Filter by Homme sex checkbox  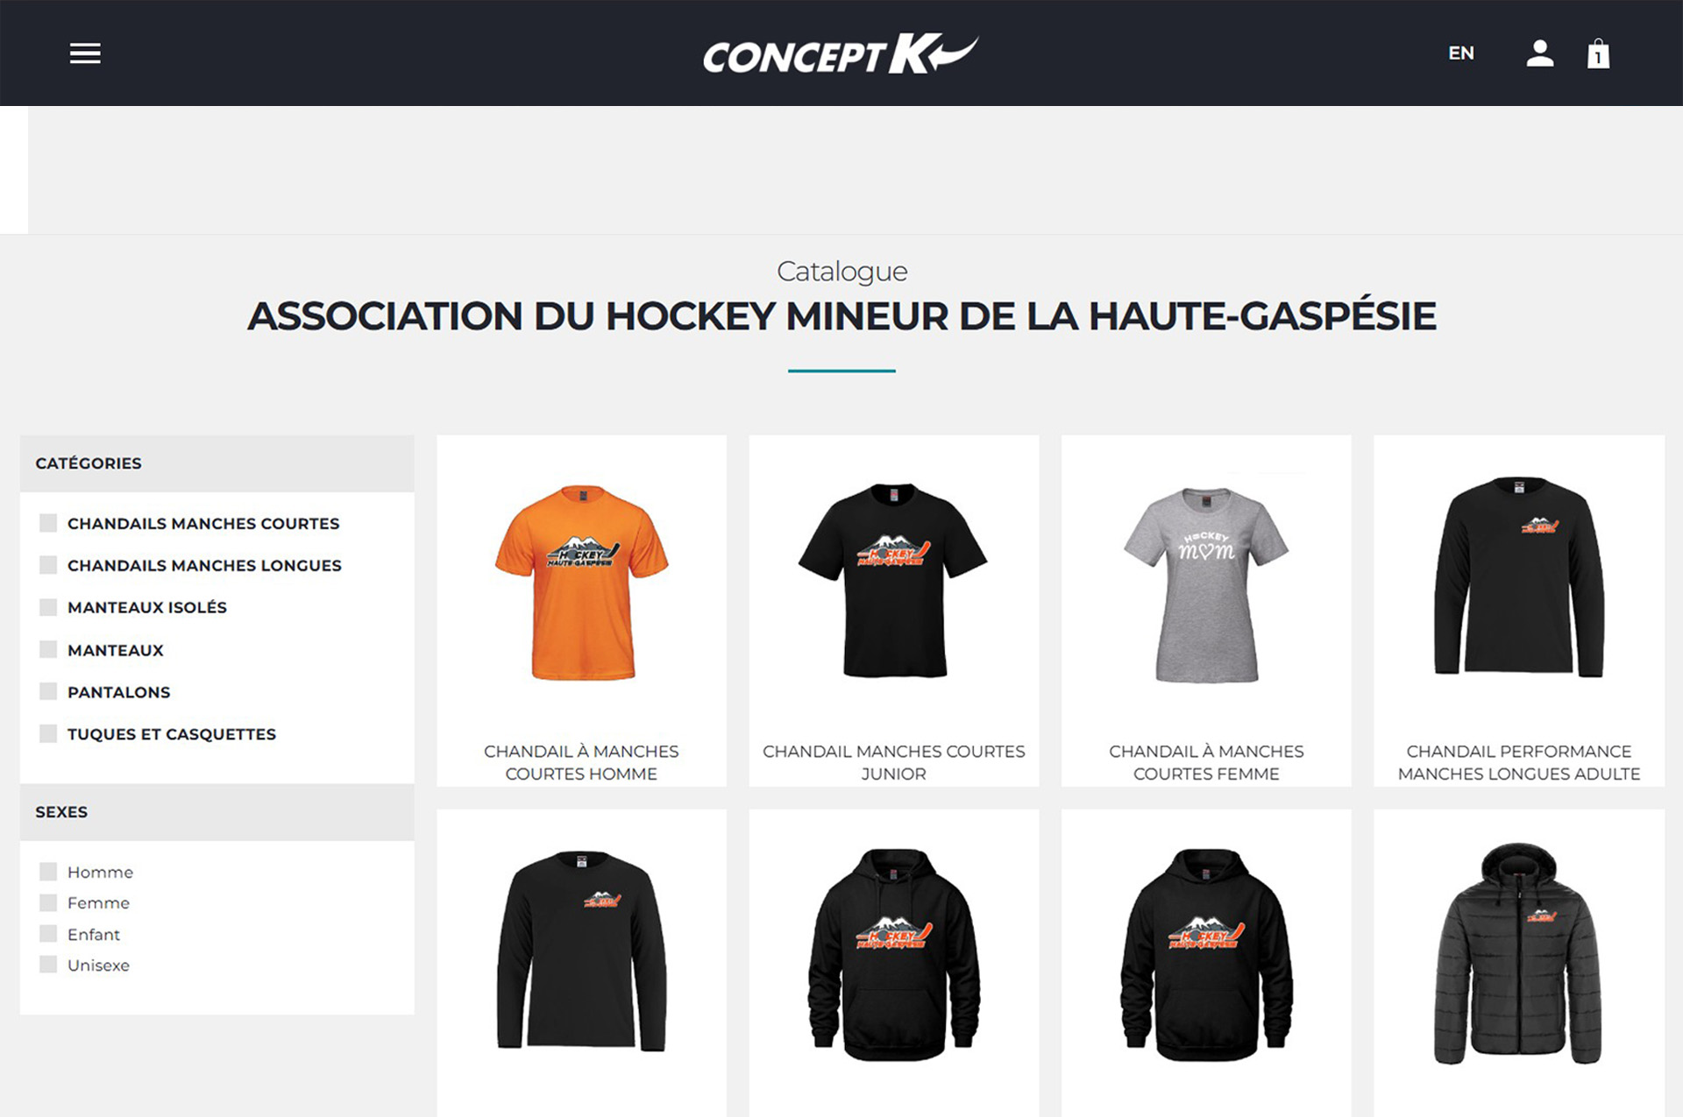tap(48, 872)
